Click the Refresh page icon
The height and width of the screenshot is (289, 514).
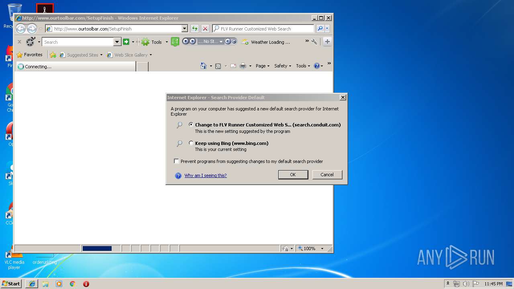[x=194, y=28]
